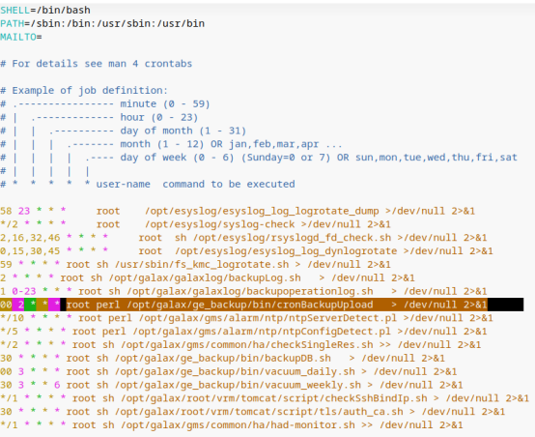The width and height of the screenshot is (535, 437).
Task: Click the syslog-check cron line
Action: [x=195, y=224]
